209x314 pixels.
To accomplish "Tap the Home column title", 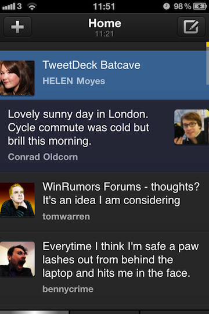I will (x=105, y=23).
